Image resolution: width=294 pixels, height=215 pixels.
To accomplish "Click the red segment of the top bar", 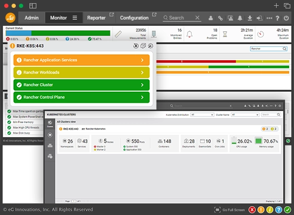I will [x=196, y=61].
